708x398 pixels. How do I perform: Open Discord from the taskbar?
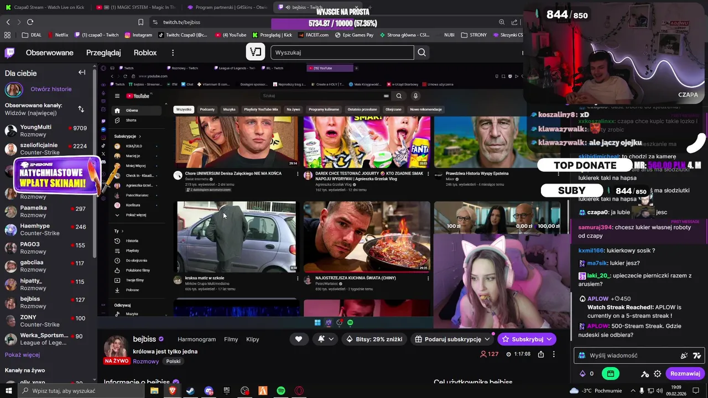209,391
